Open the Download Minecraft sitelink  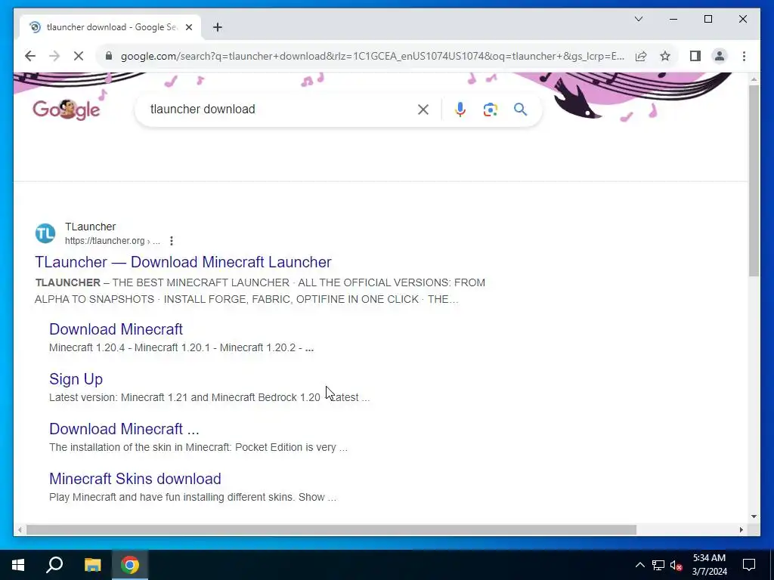[x=116, y=329]
